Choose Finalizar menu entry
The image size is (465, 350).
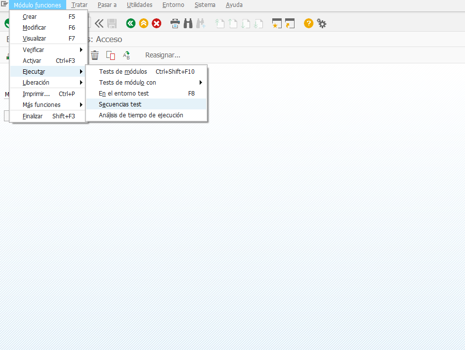coord(48,116)
